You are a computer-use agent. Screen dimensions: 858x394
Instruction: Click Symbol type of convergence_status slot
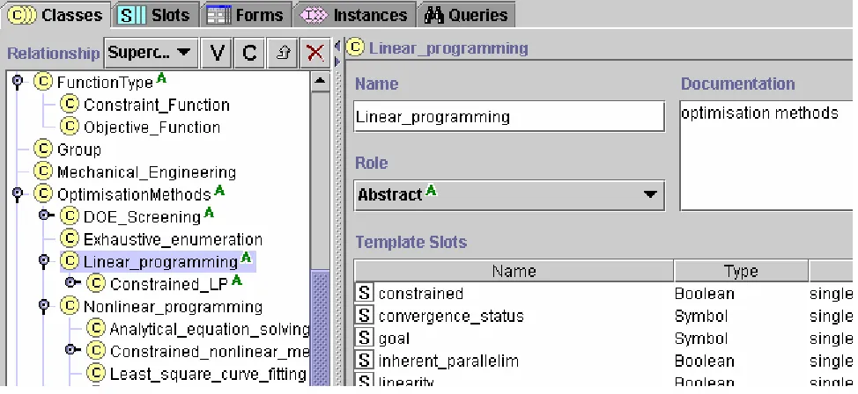(701, 317)
